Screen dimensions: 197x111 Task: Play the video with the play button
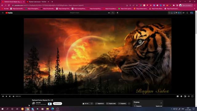(6, 96)
